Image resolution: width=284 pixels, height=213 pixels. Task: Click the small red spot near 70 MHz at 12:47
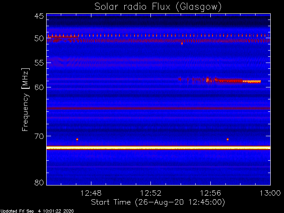(77, 139)
